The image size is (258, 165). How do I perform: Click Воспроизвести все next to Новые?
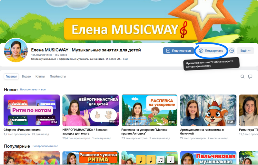click(x=33, y=89)
